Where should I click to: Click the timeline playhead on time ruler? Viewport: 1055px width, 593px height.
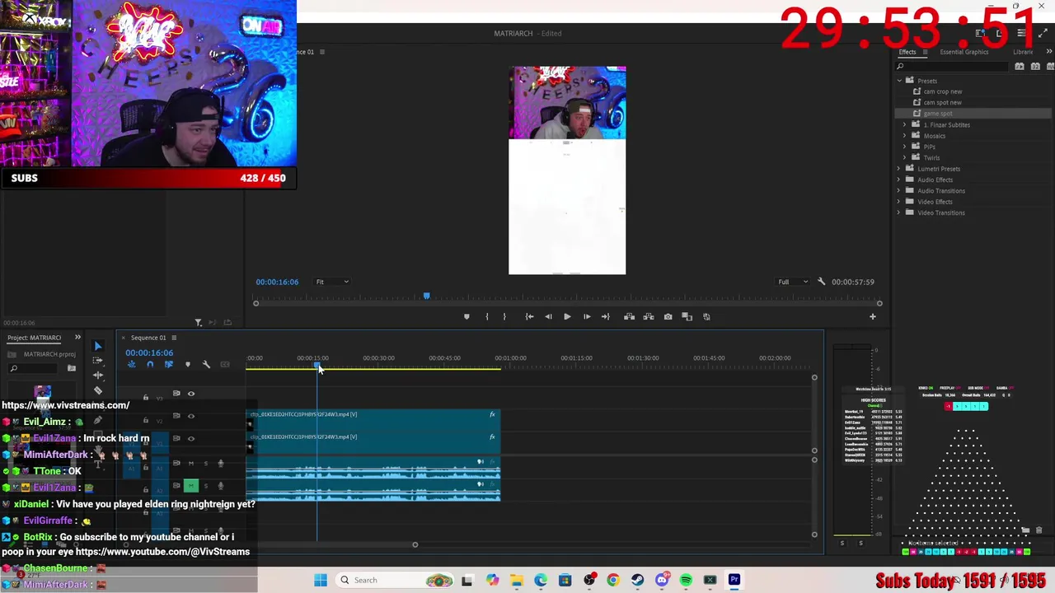tap(317, 367)
